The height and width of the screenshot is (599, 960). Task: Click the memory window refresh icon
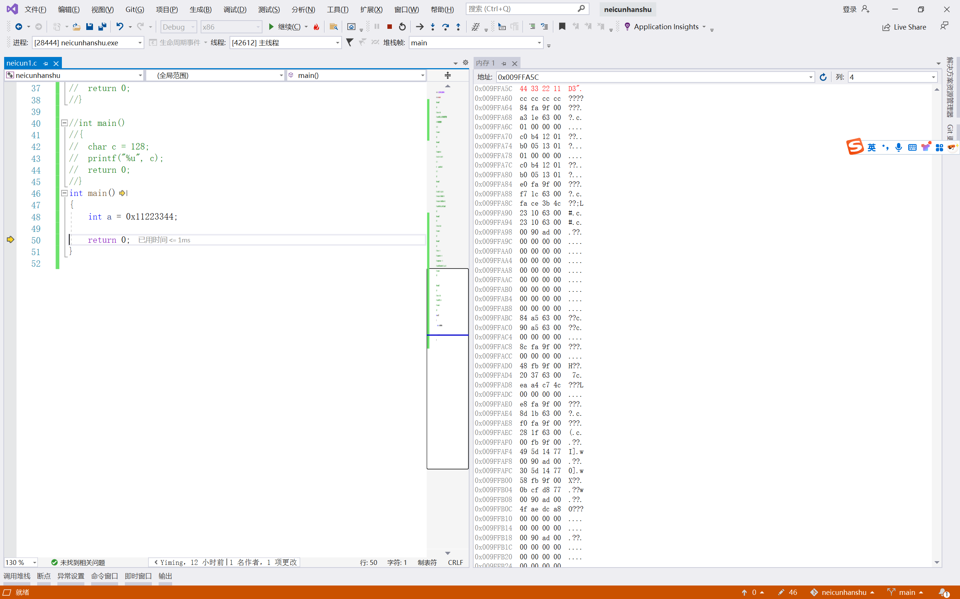pos(823,77)
